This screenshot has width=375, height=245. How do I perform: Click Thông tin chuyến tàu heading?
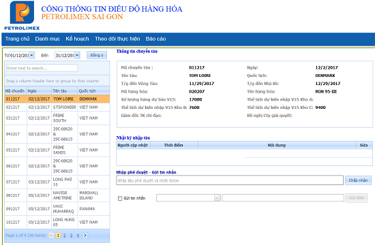pos(137,51)
